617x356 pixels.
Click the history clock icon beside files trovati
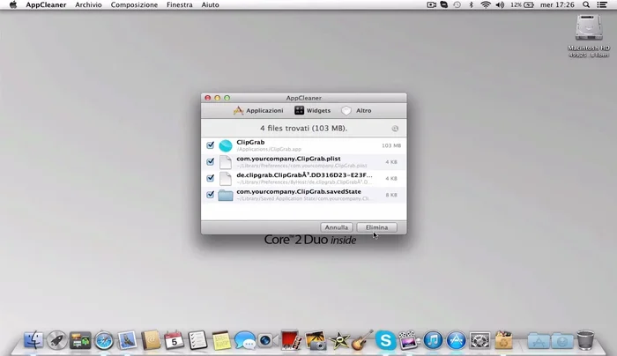coord(395,129)
